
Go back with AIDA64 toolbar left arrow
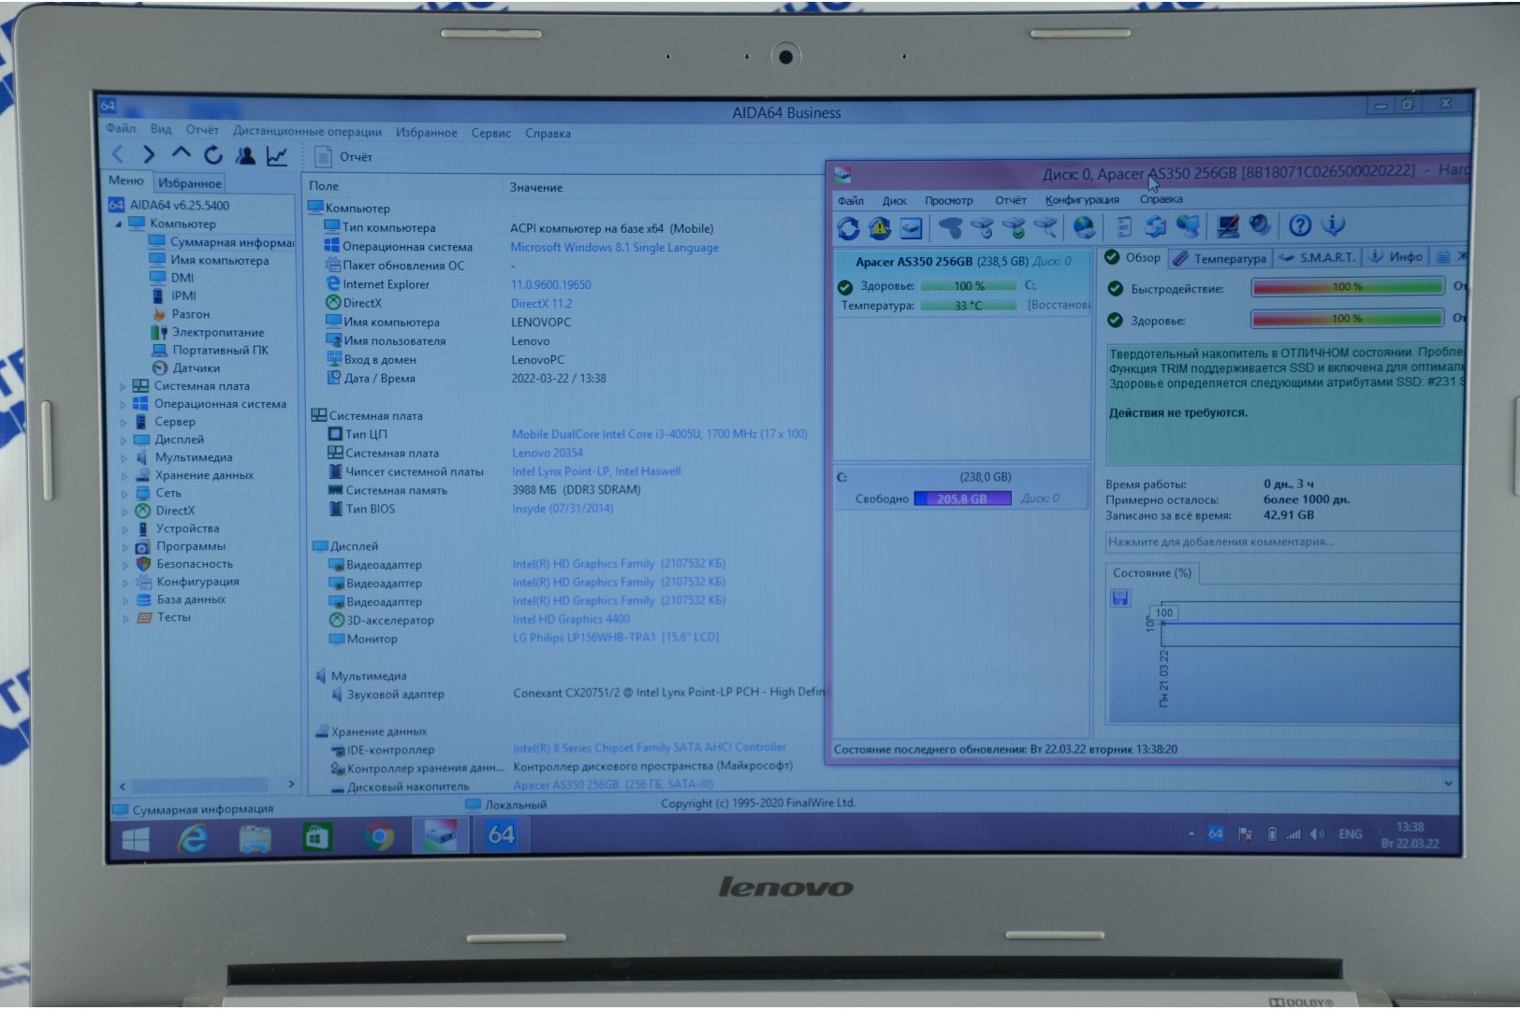118,154
